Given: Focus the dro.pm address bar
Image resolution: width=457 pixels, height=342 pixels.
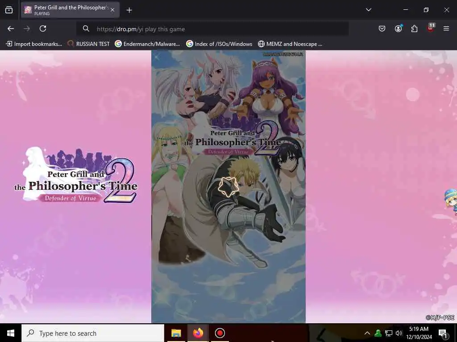Looking at the screenshot, I should 212,29.
